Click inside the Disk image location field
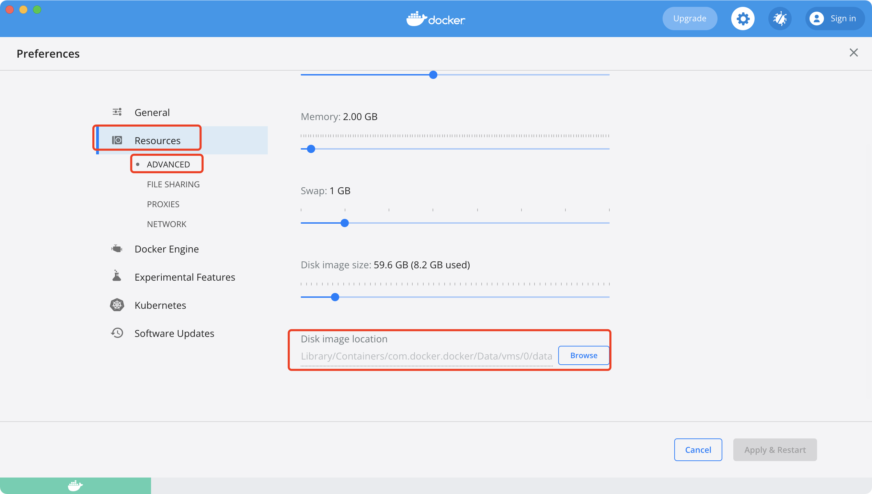872x494 pixels. (426, 356)
